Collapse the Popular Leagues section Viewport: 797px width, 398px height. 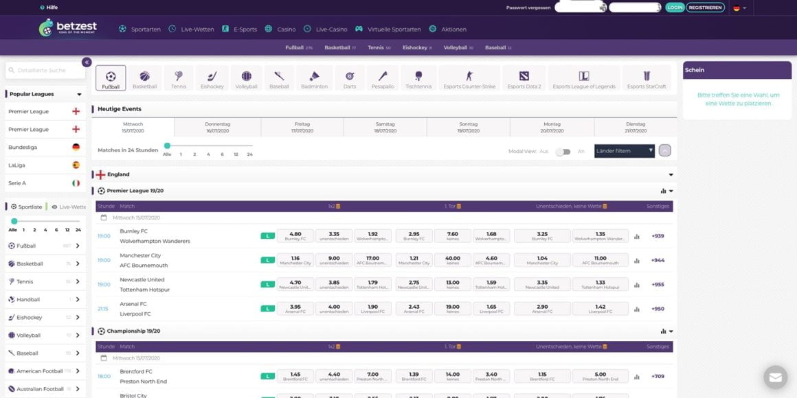(79, 95)
